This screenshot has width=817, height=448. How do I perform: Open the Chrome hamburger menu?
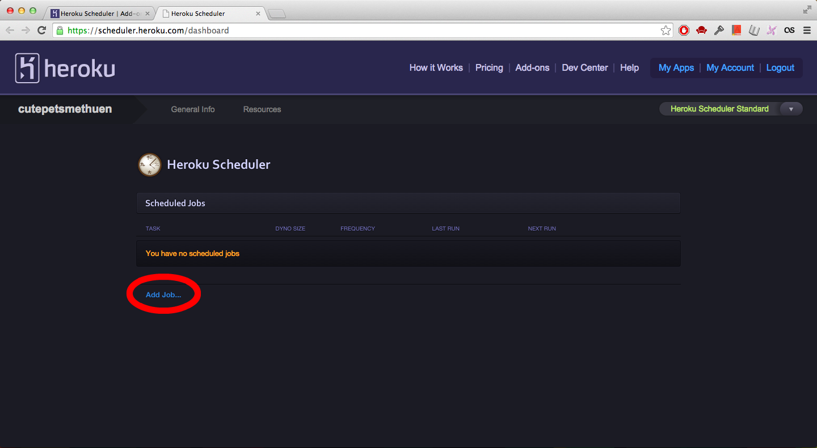click(807, 31)
